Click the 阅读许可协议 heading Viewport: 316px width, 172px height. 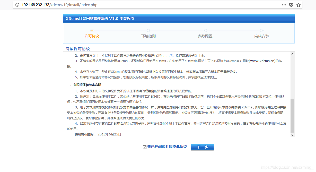[78, 49]
